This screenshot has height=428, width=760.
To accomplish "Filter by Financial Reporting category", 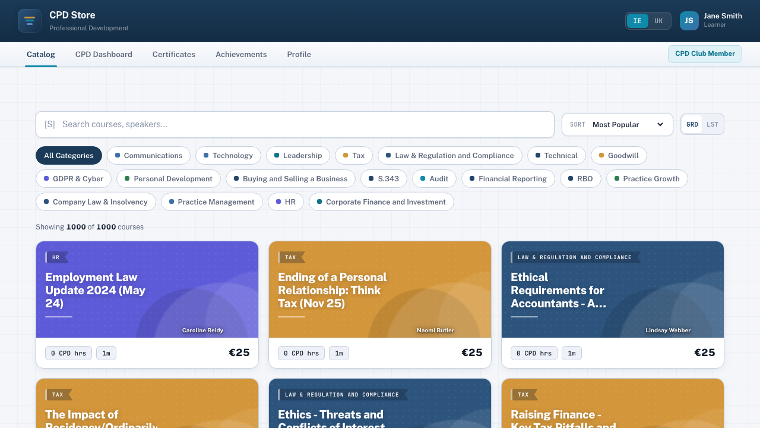I will pos(508,179).
